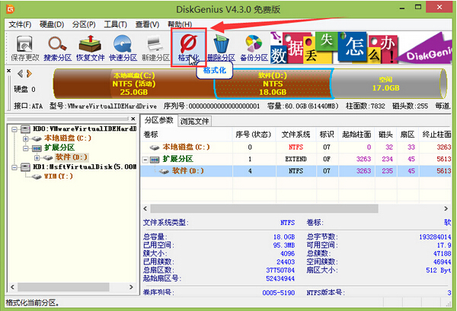
Task: Click the tree panel scrollbar left arrow
Action: click(x=12, y=287)
